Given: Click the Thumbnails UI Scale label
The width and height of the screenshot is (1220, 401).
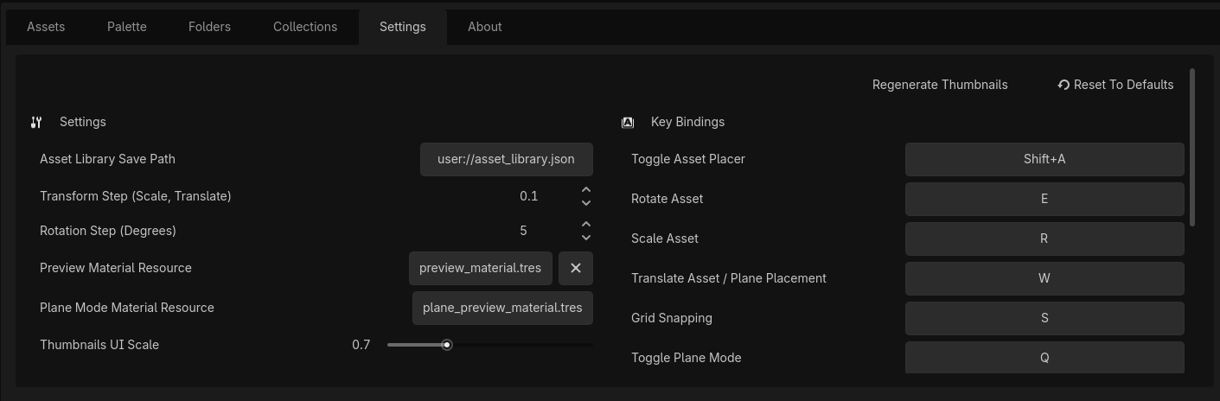Looking at the screenshot, I should (99, 345).
